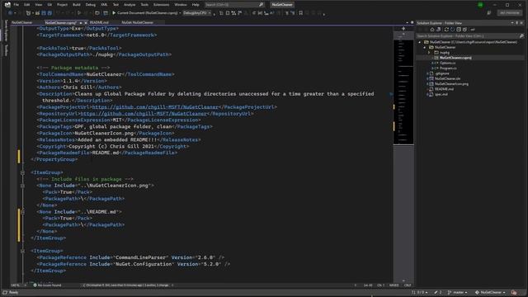Open the NuGetCleaner repository selector
This screenshot has height=297, width=528.
[490, 292]
